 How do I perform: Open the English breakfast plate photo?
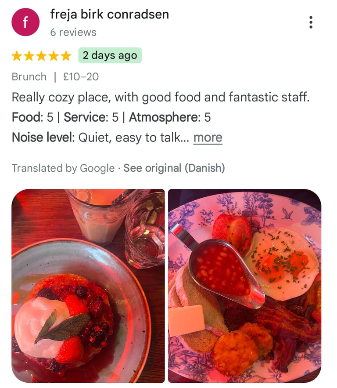point(244,286)
